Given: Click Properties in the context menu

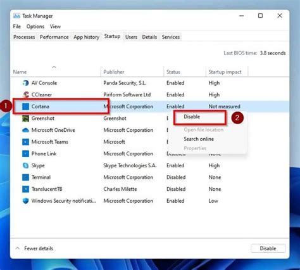Looking at the screenshot, I should point(195,148).
